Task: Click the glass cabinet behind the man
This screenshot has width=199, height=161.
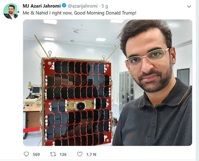Action: pos(127,89)
